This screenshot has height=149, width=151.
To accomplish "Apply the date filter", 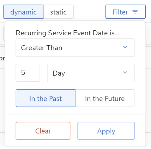I will coord(106,131).
